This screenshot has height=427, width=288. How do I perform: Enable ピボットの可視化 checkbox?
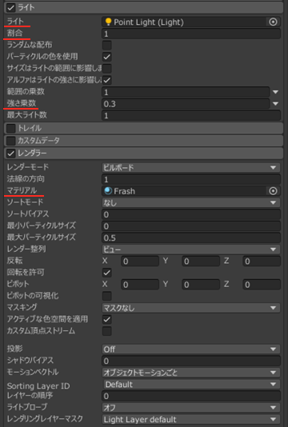click(107, 296)
